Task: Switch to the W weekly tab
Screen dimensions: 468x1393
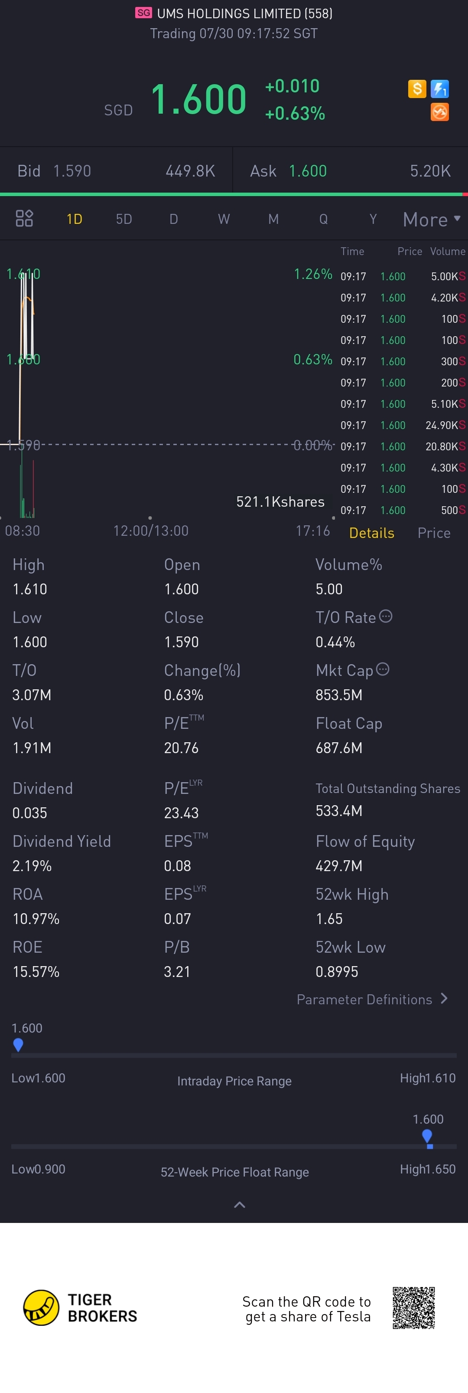Action: (x=224, y=219)
